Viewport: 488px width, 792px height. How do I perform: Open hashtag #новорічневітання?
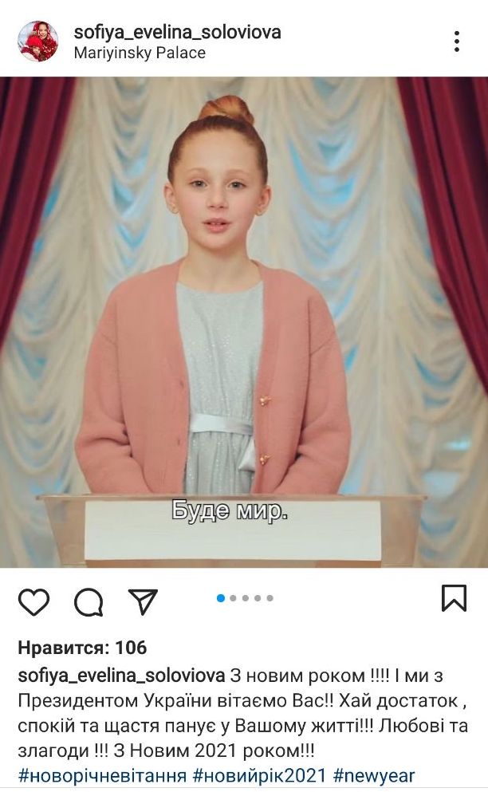tap(102, 775)
